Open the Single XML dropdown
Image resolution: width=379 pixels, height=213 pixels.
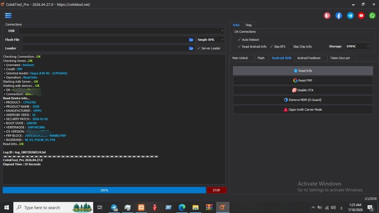click(211, 40)
